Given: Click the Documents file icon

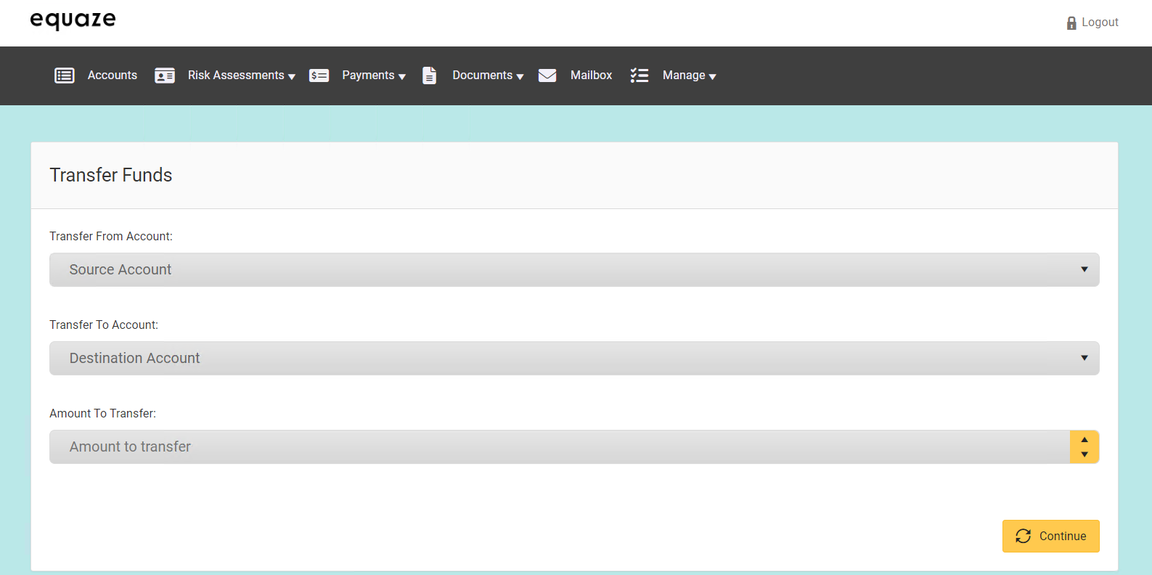Looking at the screenshot, I should pyautogui.click(x=430, y=76).
